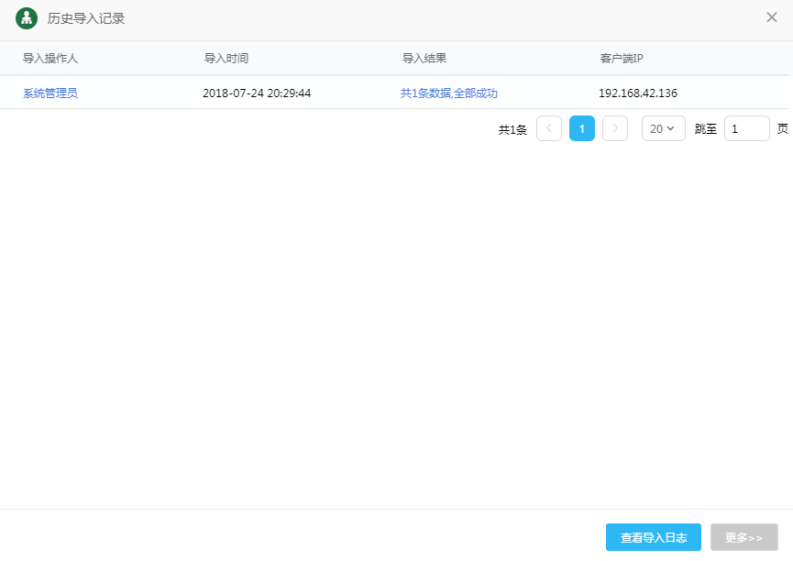Click the green organization icon in header
793x561 pixels.
(27, 18)
